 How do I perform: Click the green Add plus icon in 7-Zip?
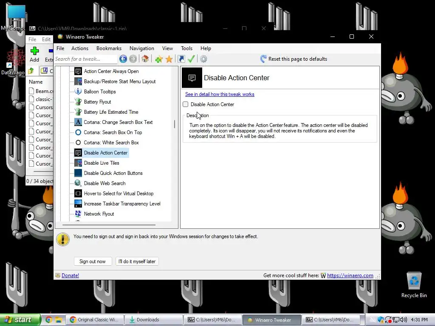tap(34, 51)
